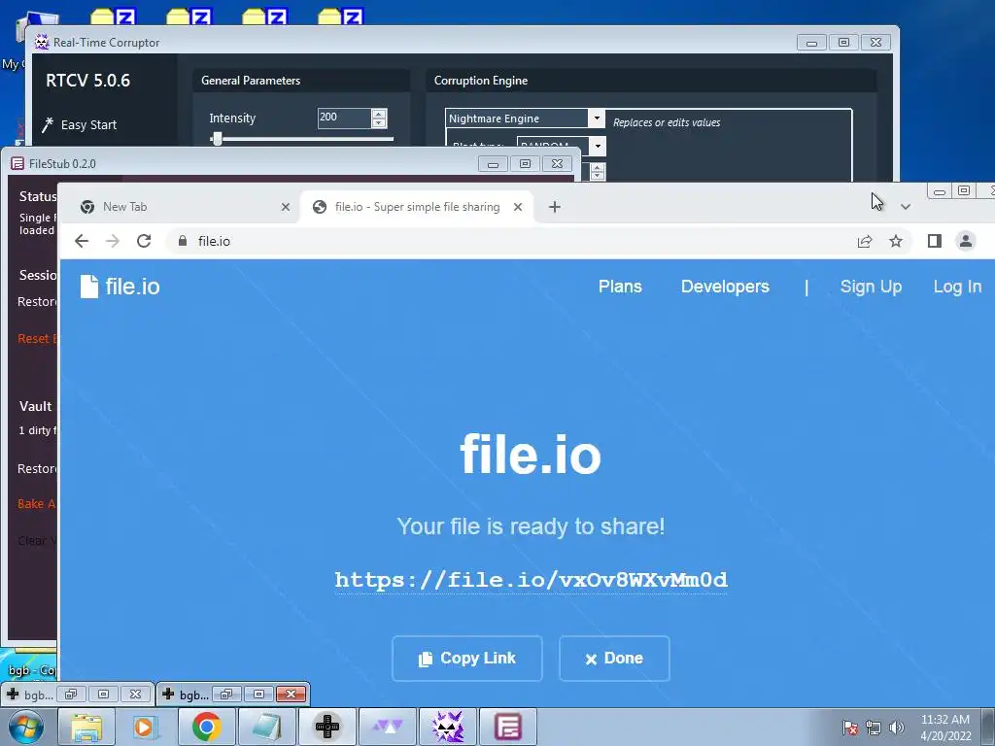This screenshot has width=995, height=746.
Task: Click the Chrome taskbar icon
Action: [206, 727]
